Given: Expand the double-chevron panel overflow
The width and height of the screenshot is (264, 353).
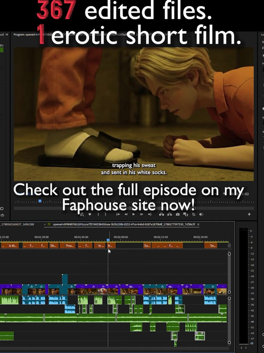Looking at the screenshot, I should point(7,35).
